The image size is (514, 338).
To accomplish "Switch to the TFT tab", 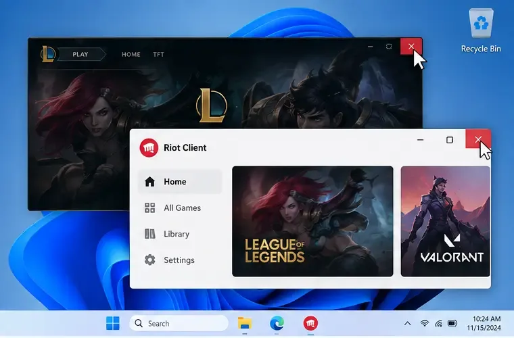I will 158,54.
